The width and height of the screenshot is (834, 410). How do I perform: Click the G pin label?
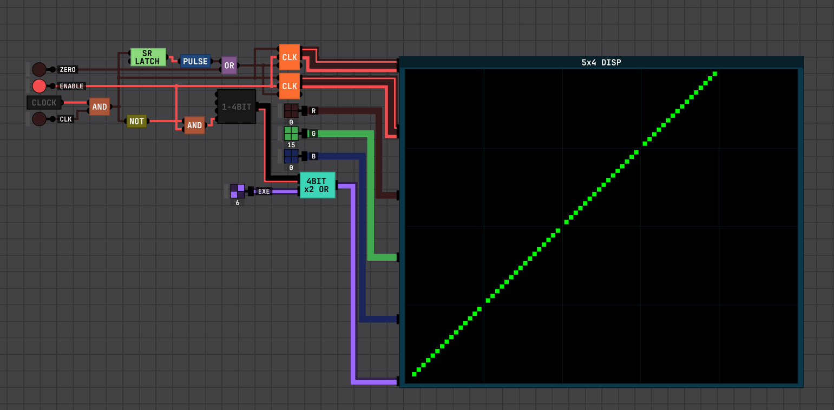click(313, 134)
